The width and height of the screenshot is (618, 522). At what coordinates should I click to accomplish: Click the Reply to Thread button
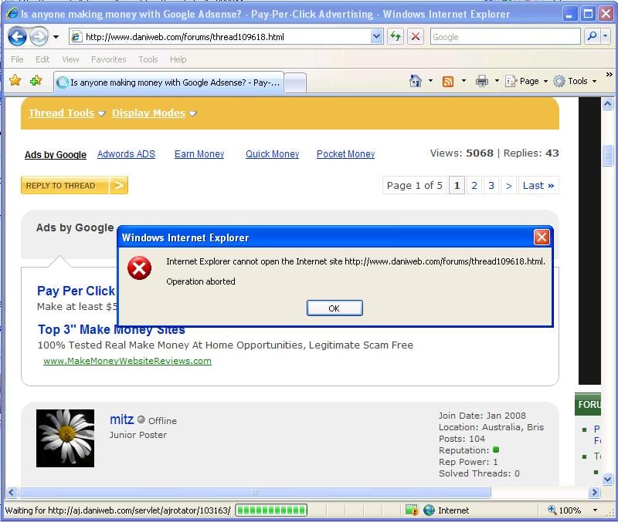pos(74,185)
